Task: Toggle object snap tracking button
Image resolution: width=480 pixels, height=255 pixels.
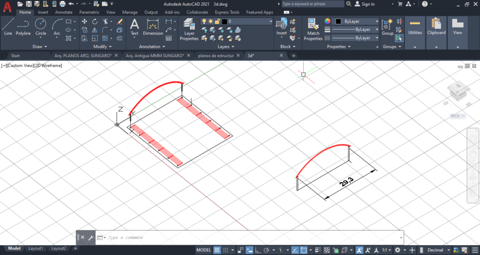Action: point(295,250)
